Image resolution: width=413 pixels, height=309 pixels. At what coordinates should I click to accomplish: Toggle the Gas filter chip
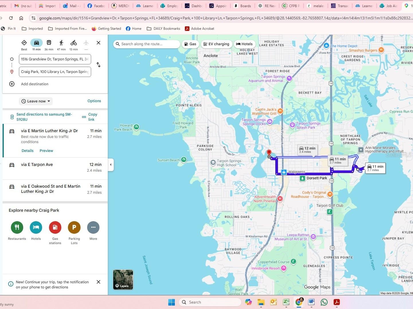(x=190, y=44)
